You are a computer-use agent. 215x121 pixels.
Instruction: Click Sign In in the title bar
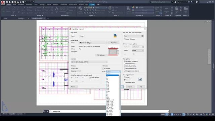click(x=178, y=2)
